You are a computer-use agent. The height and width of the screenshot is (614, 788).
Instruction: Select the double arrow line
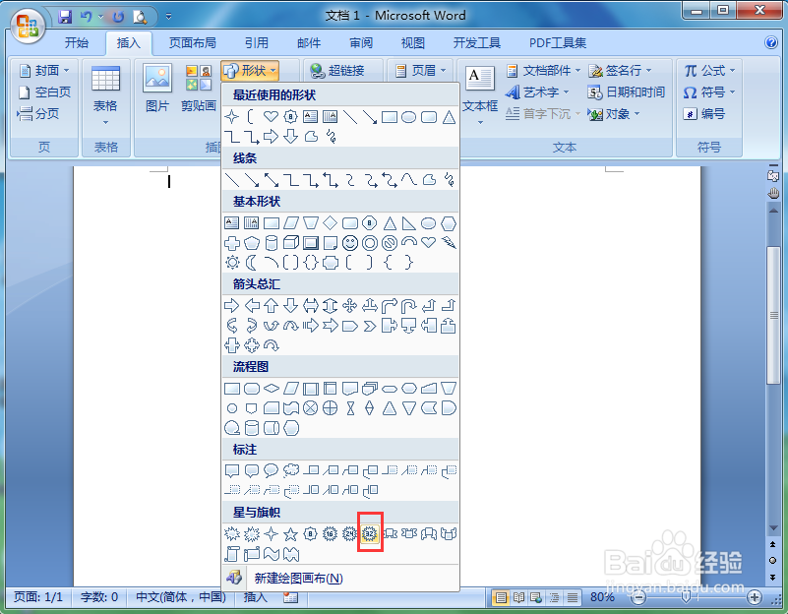tap(272, 180)
